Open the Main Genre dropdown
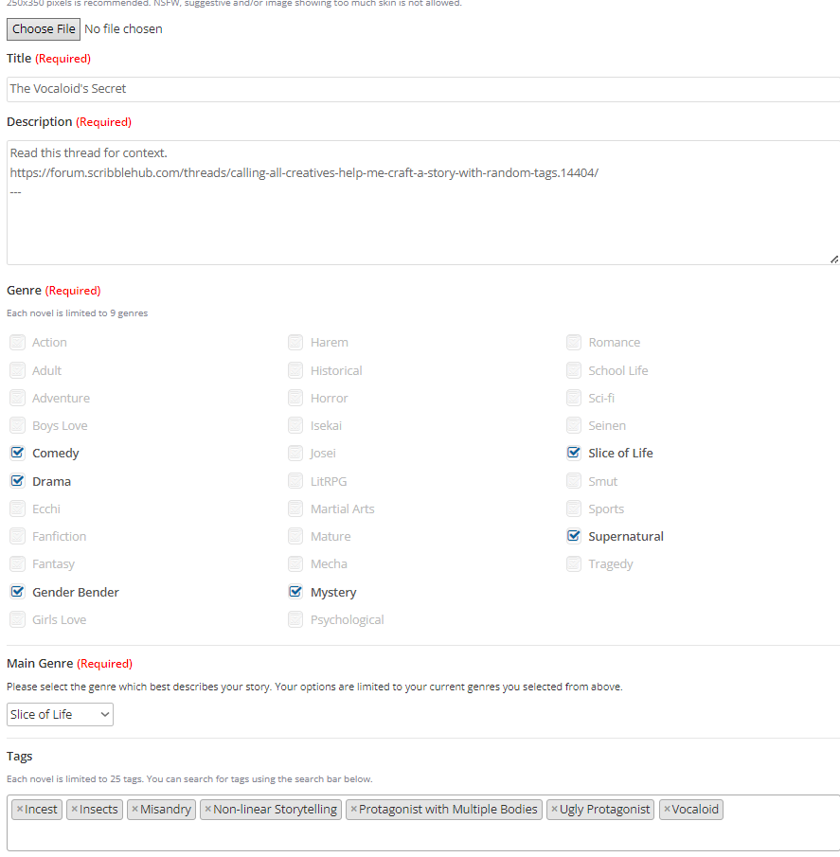This screenshot has width=840, height=857. tap(60, 714)
